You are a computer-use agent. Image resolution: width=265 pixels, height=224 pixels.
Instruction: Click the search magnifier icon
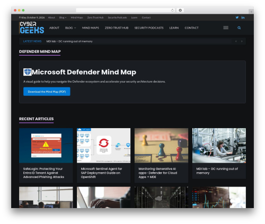[239, 28]
